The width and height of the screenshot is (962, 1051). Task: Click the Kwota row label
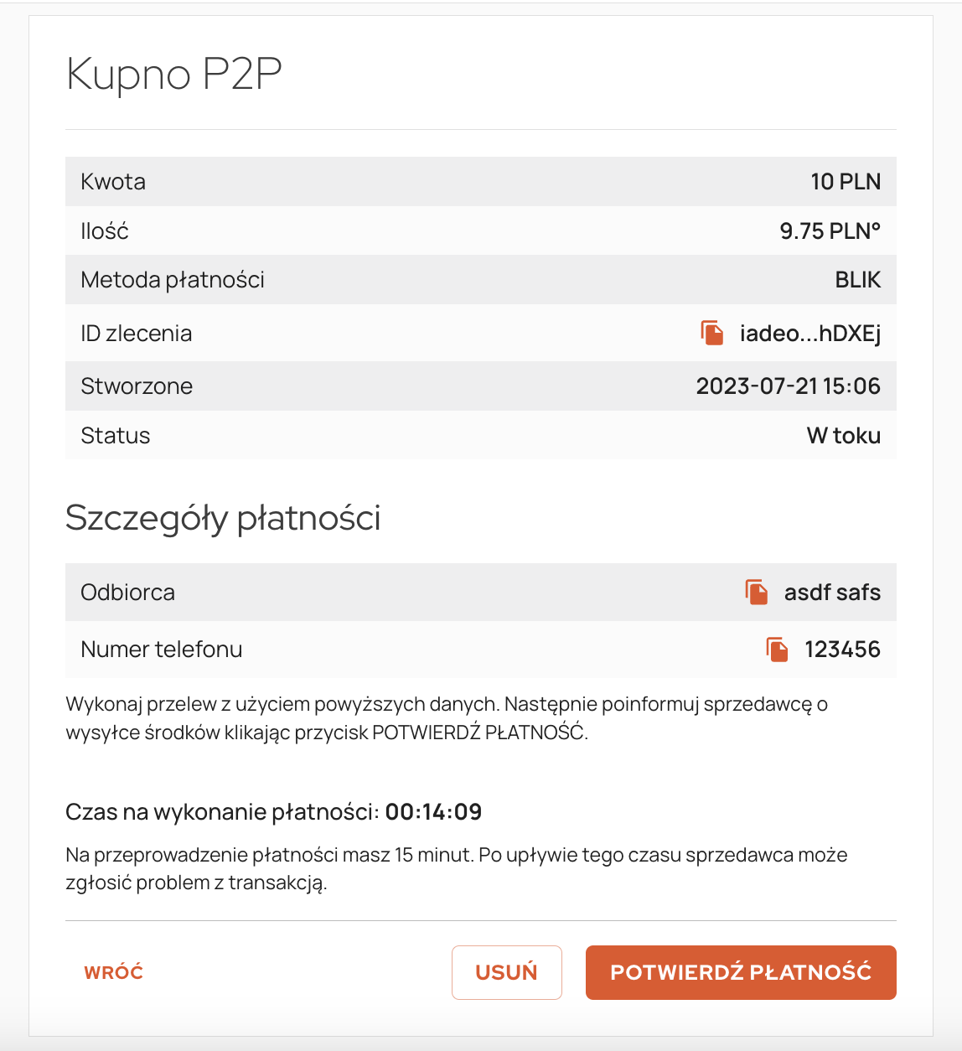tap(113, 182)
